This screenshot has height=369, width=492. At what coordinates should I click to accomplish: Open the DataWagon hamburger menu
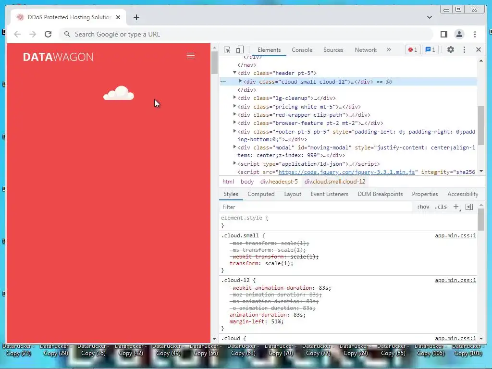(x=190, y=56)
